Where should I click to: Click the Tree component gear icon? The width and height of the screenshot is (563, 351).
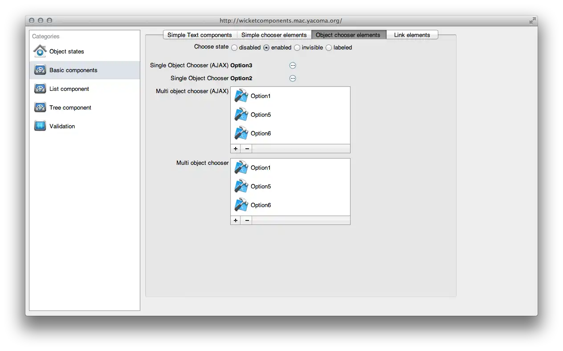[40, 107]
